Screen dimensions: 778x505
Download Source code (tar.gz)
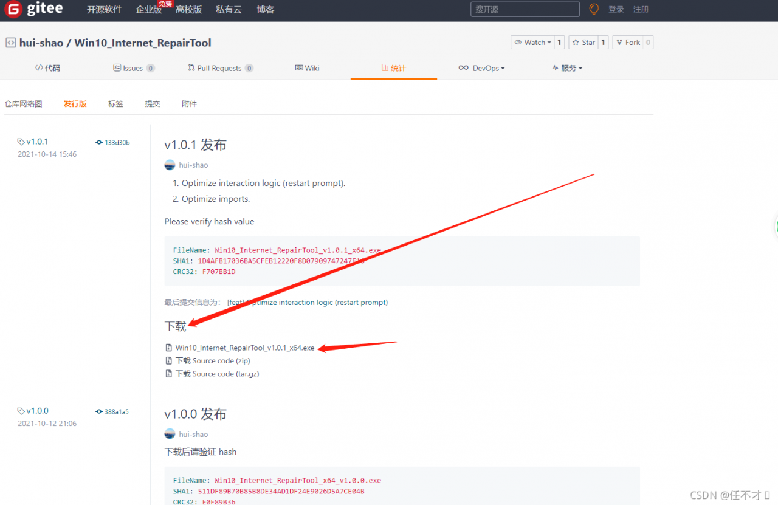[218, 374]
